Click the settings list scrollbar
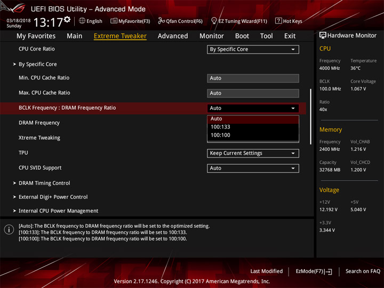 (x=311, y=117)
